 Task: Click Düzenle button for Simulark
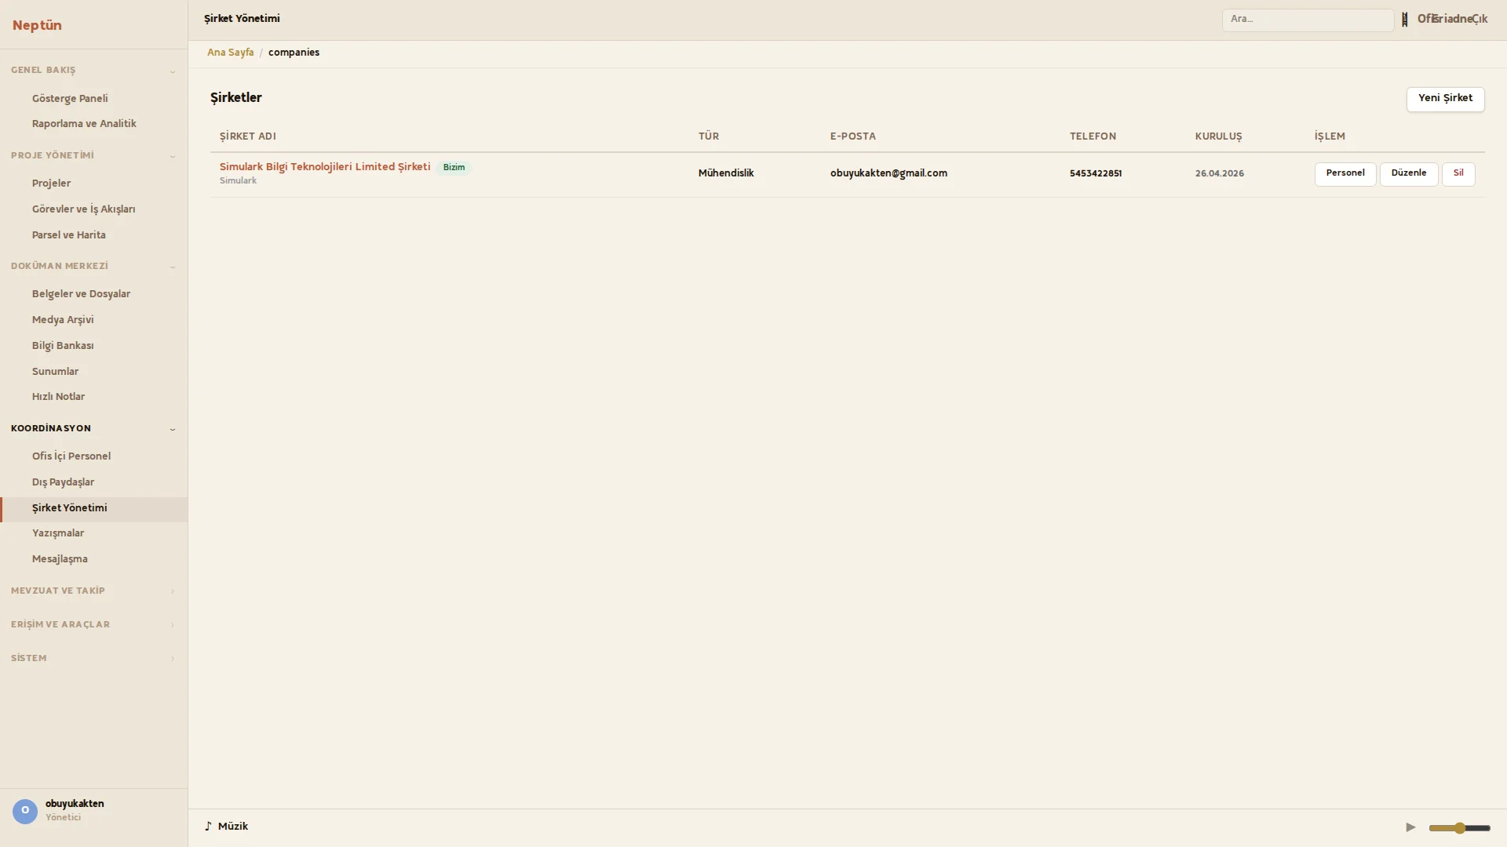coord(1409,173)
